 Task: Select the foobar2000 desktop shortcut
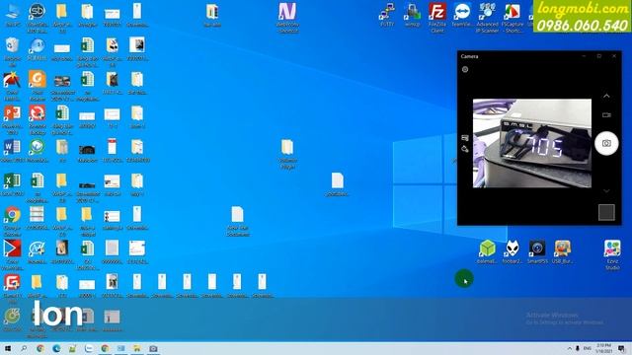(x=513, y=252)
